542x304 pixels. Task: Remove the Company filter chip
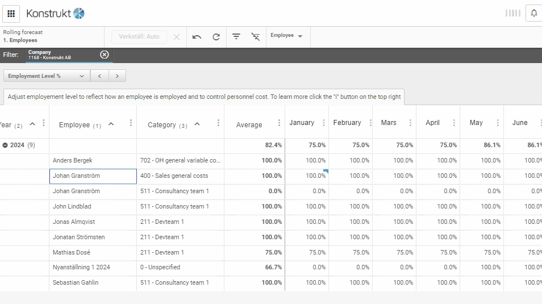tap(105, 55)
